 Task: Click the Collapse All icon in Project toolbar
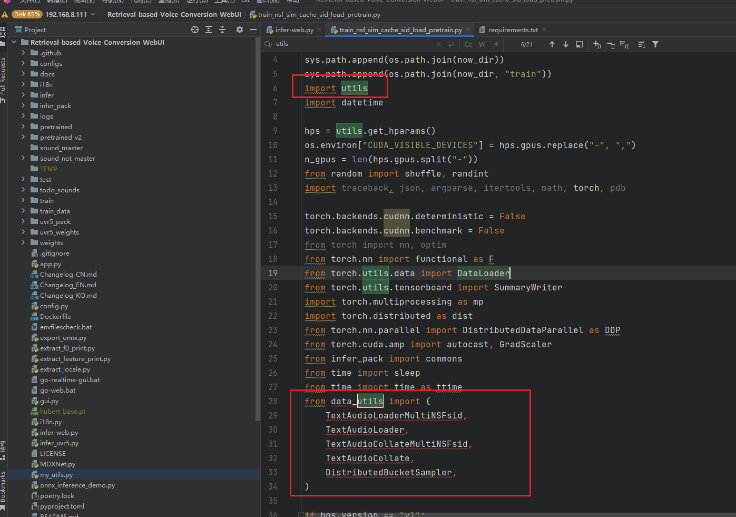(222, 30)
